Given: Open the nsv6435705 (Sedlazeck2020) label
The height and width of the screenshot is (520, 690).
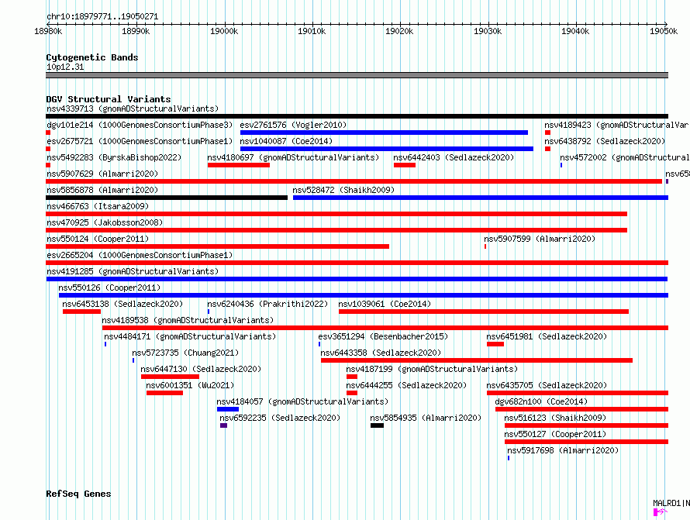Looking at the screenshot, I should [547, 385].
